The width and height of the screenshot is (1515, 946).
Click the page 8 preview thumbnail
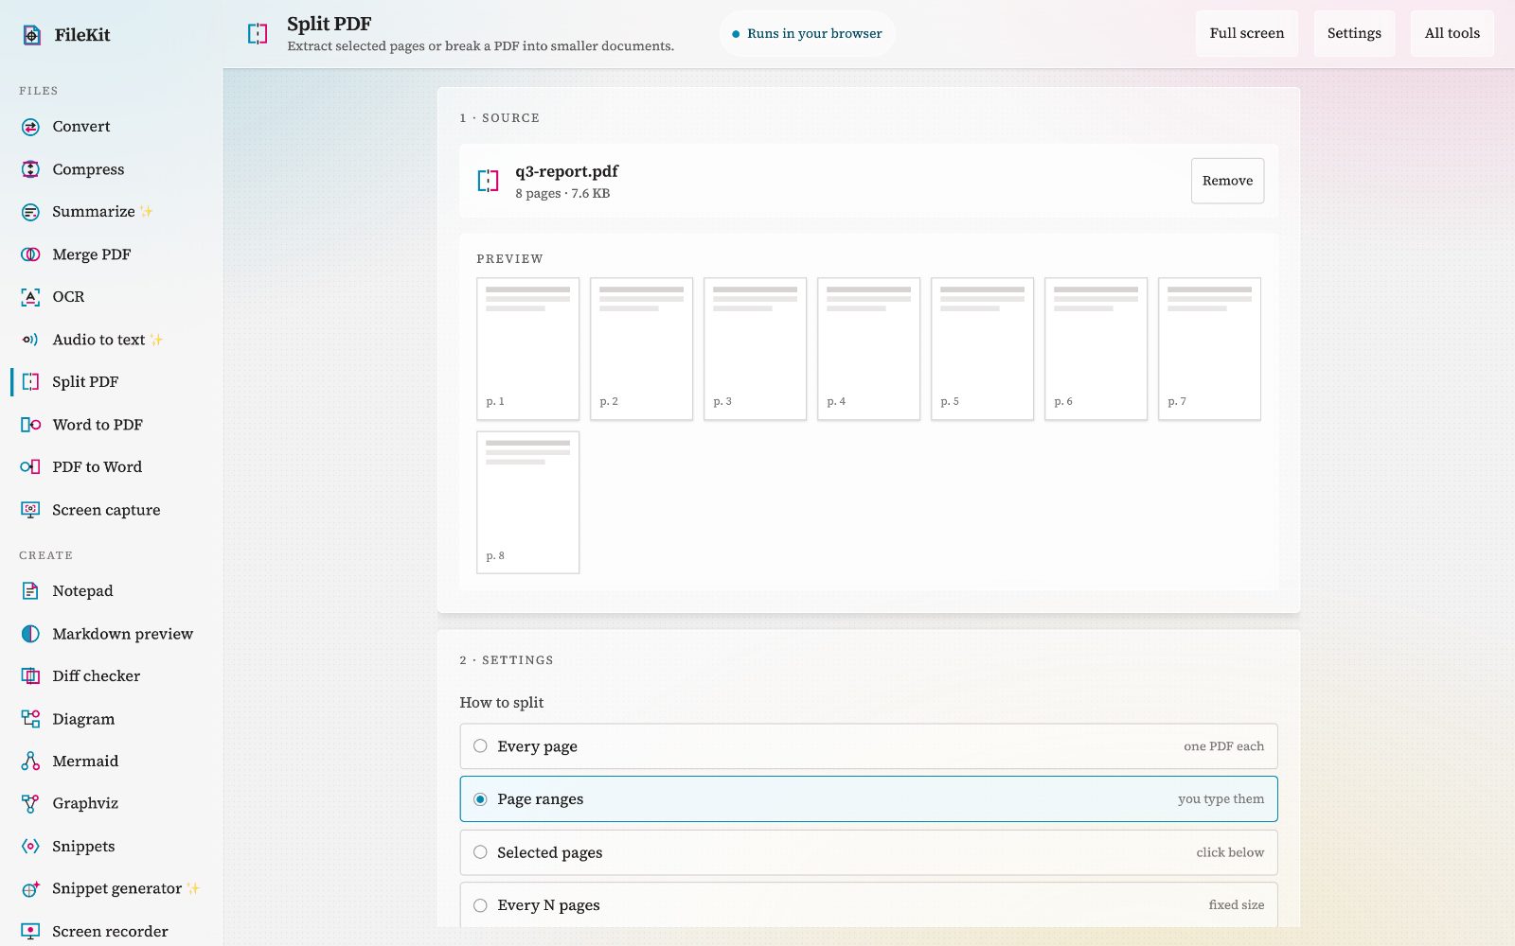[x=528, y=503]
